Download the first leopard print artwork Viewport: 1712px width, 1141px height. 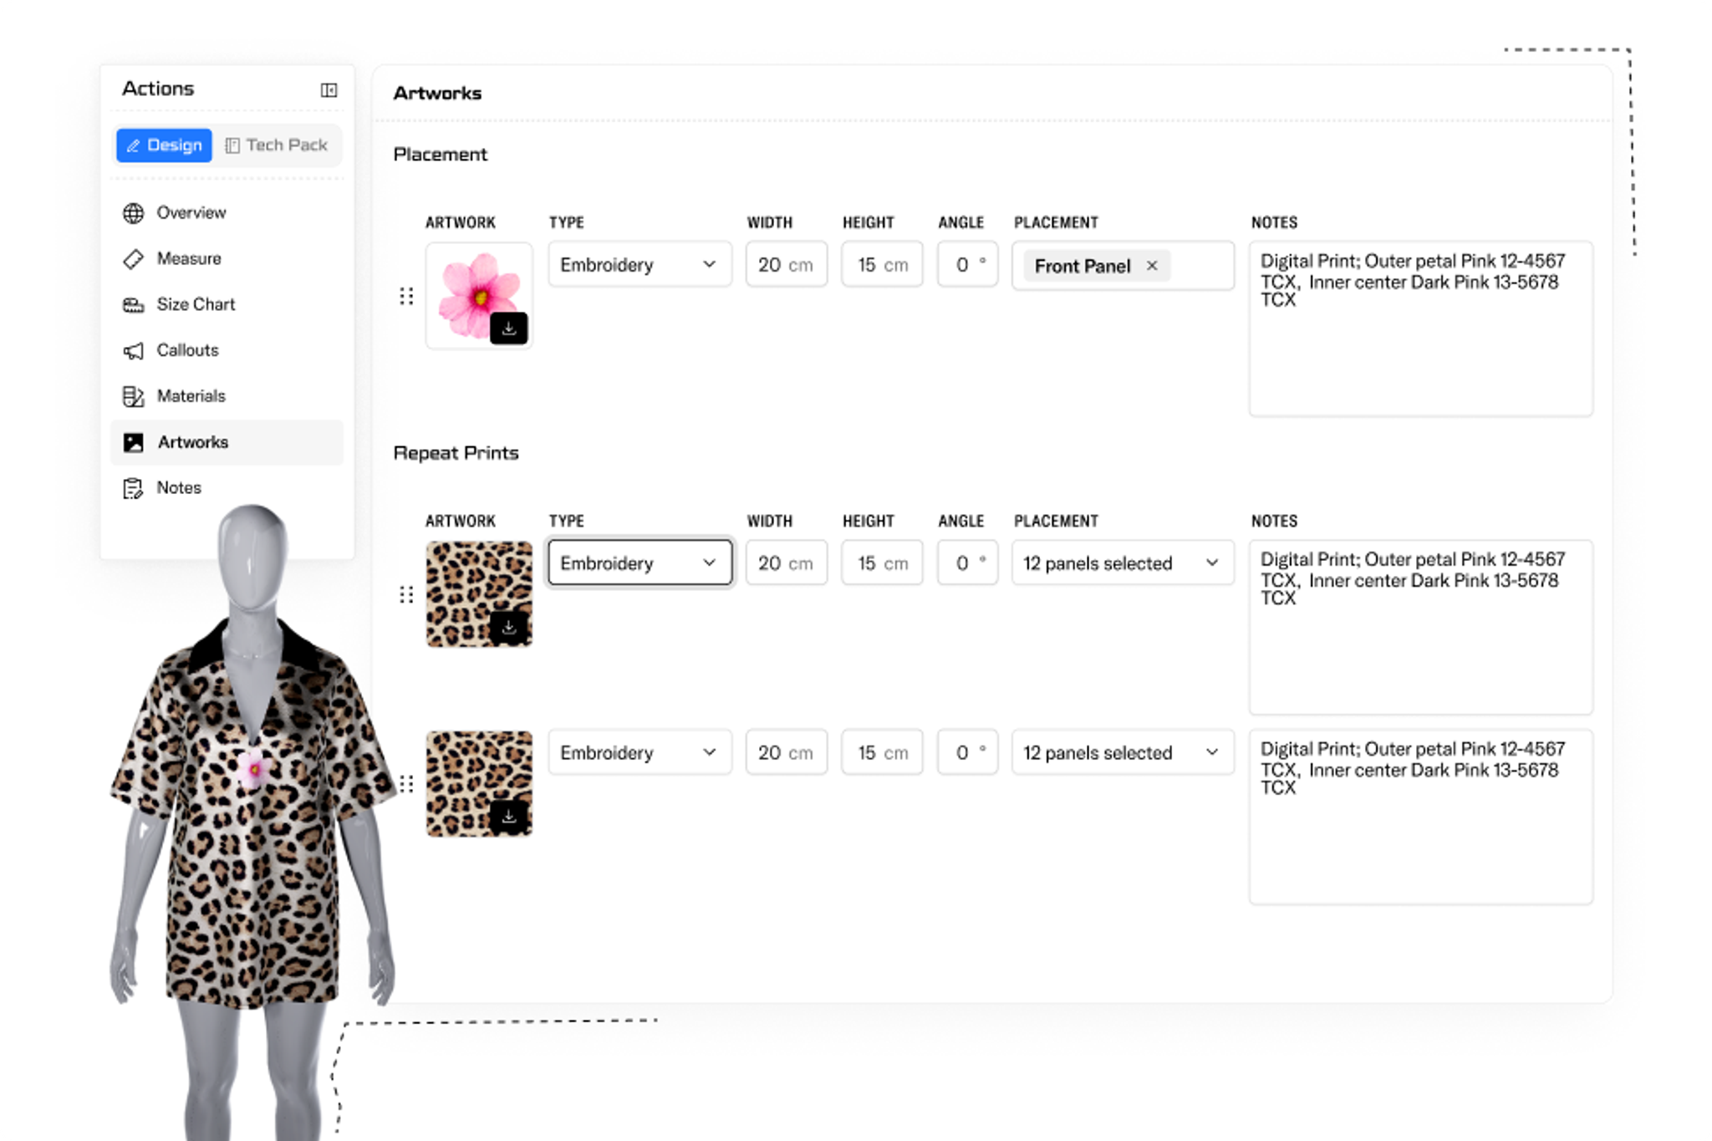[508, 627]
